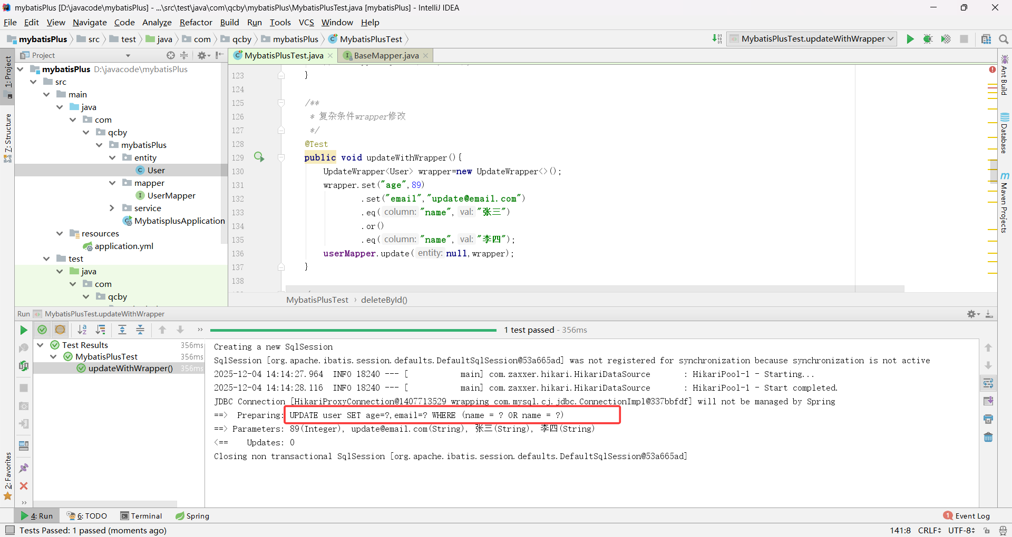This screenshot has width=1012, height=537.
Task: Collapse the mybatisPlus root node
Action: pos(21,69)
